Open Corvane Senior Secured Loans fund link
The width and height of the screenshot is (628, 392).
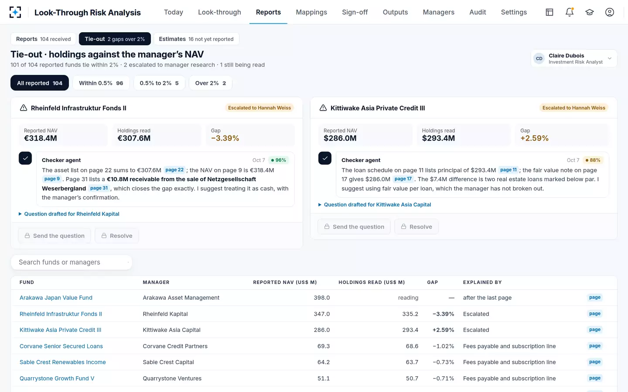click(61, 346)
